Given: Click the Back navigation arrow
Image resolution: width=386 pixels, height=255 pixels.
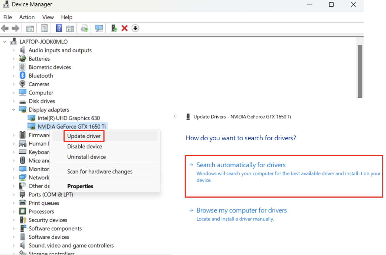Looking at the screenshot, I should (x=5, y=28).
